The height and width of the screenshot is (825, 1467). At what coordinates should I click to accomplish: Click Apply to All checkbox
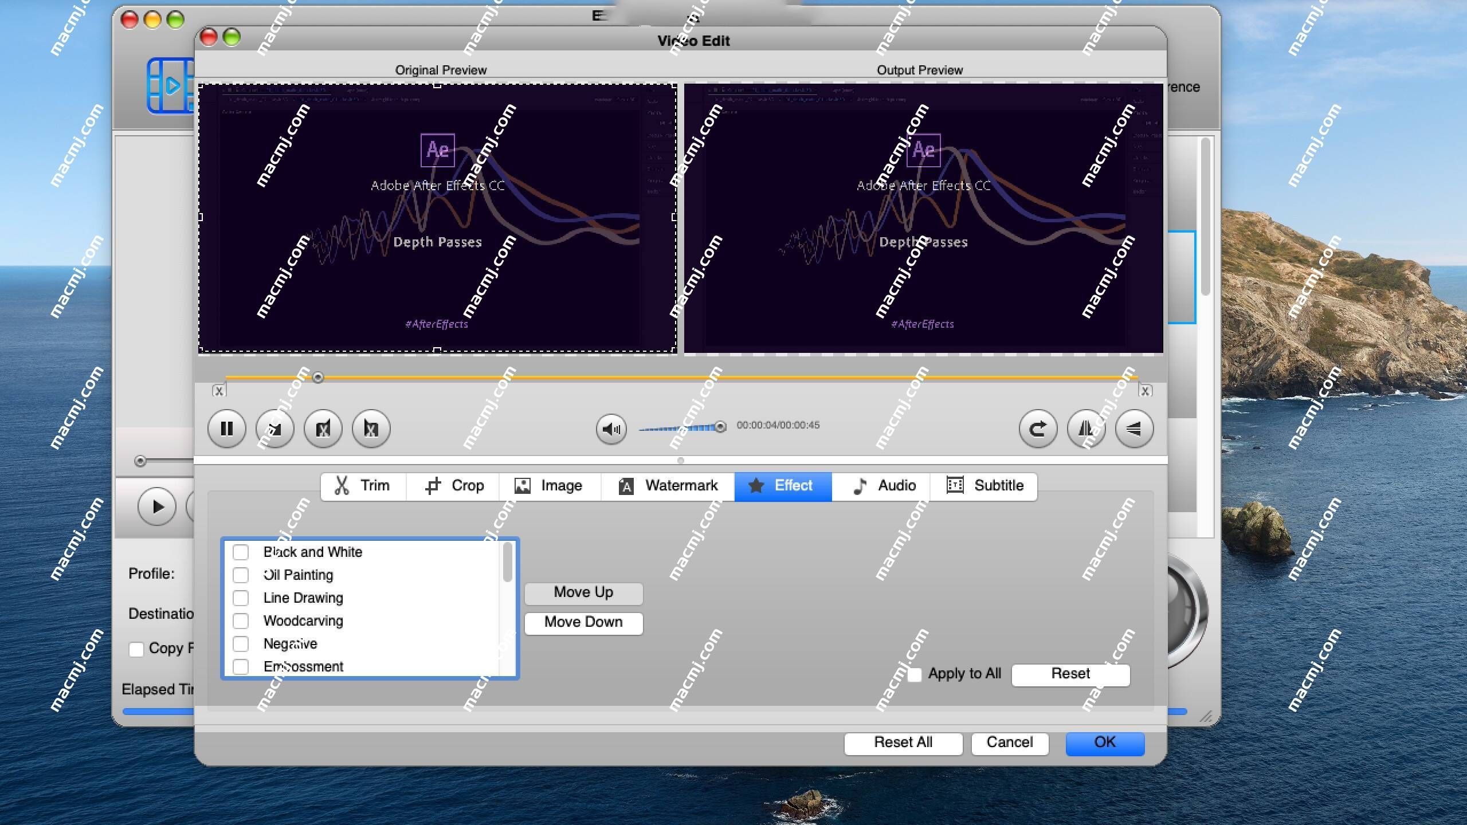[x=912, y=673]
